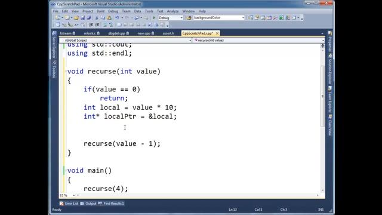
Task: Open the Properties side tab
Action: click(x=330, y=41)
